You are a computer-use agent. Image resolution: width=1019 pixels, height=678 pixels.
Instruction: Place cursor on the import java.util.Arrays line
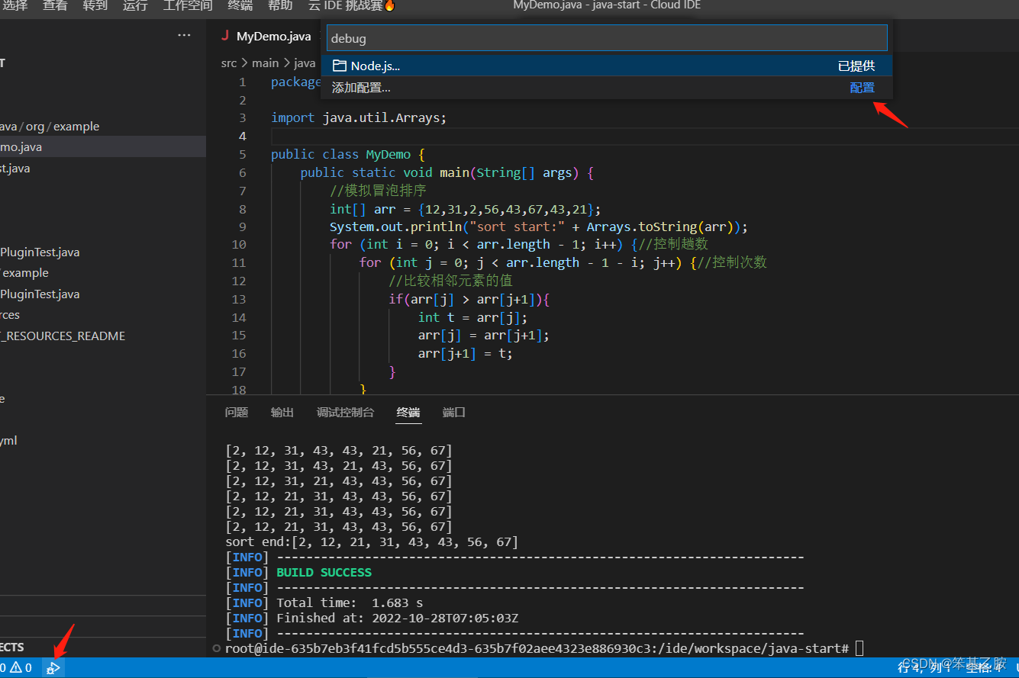[358, 118]
